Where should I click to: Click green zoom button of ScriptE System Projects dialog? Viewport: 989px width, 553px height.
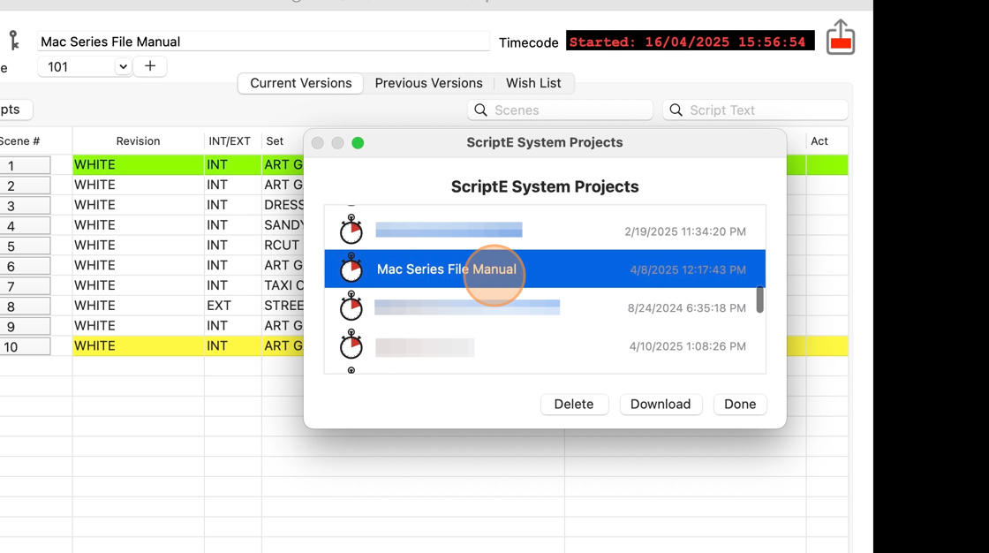click(358, 143)
